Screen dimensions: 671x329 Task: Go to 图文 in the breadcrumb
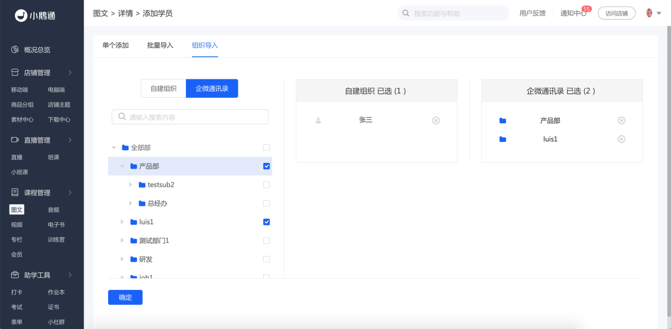[x=101, y=13]
